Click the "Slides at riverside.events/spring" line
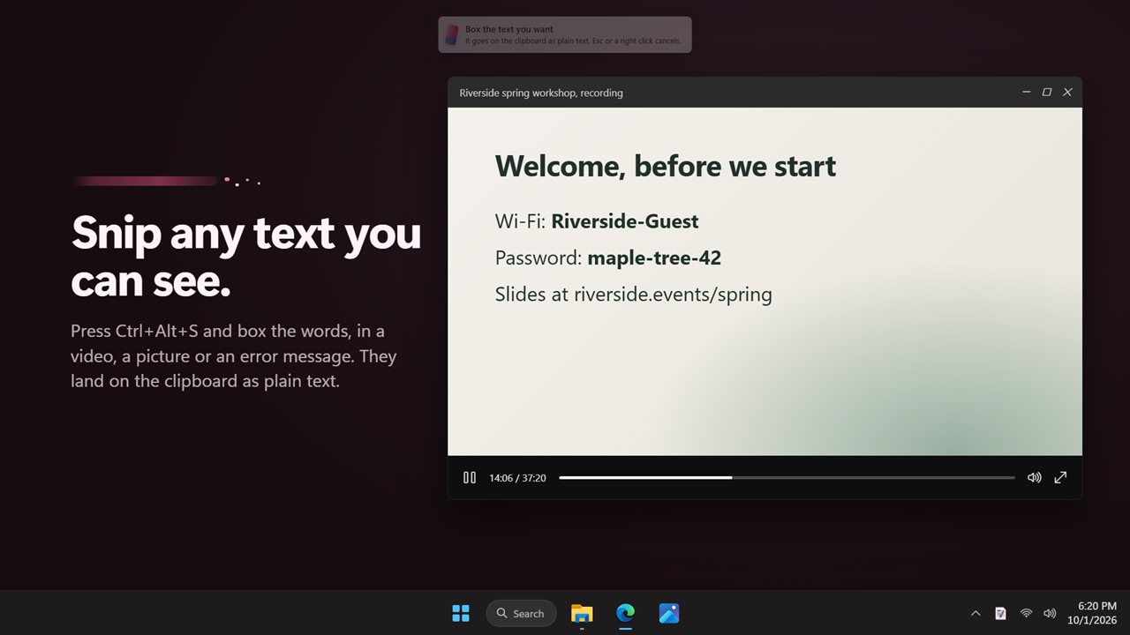 tap(634, 295)
